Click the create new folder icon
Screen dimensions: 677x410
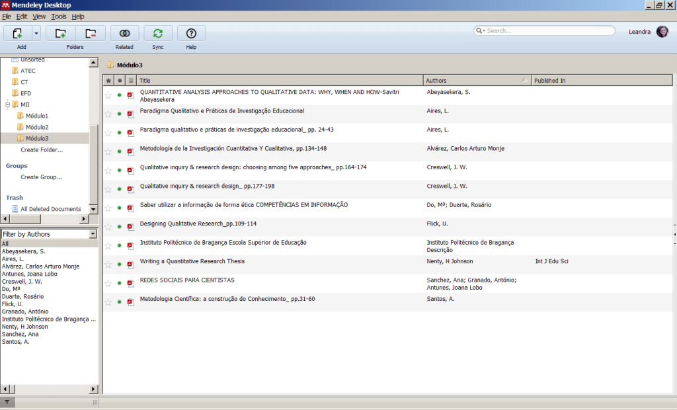coord(60,33)
